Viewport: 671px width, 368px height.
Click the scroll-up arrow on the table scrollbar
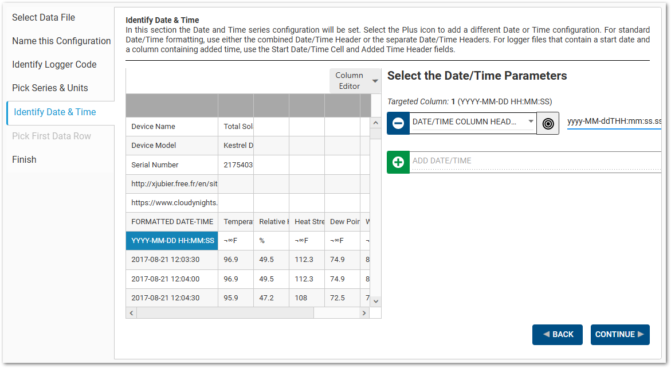[375, 122]
